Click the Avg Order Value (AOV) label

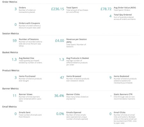pos(125,8)
